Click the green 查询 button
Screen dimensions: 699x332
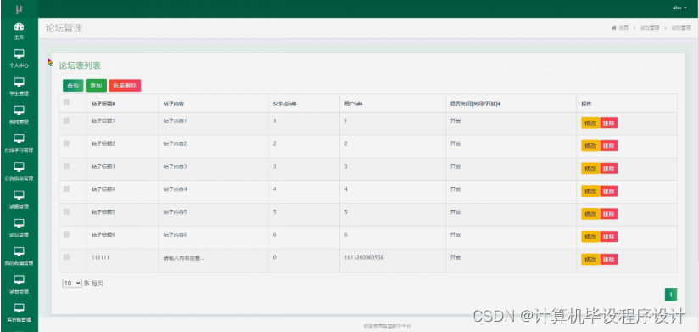point(73,86)
